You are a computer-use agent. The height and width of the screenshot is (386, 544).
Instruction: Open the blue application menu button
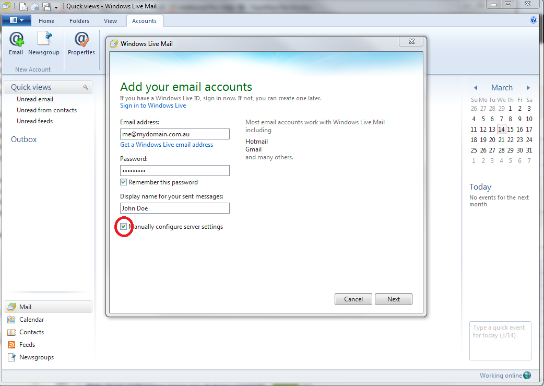pos(17,20)
